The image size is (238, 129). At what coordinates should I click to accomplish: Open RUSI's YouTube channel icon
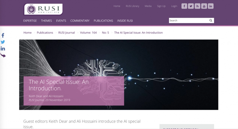[204, 6]
